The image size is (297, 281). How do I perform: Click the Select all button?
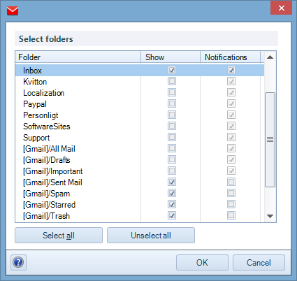click(59, 236)
